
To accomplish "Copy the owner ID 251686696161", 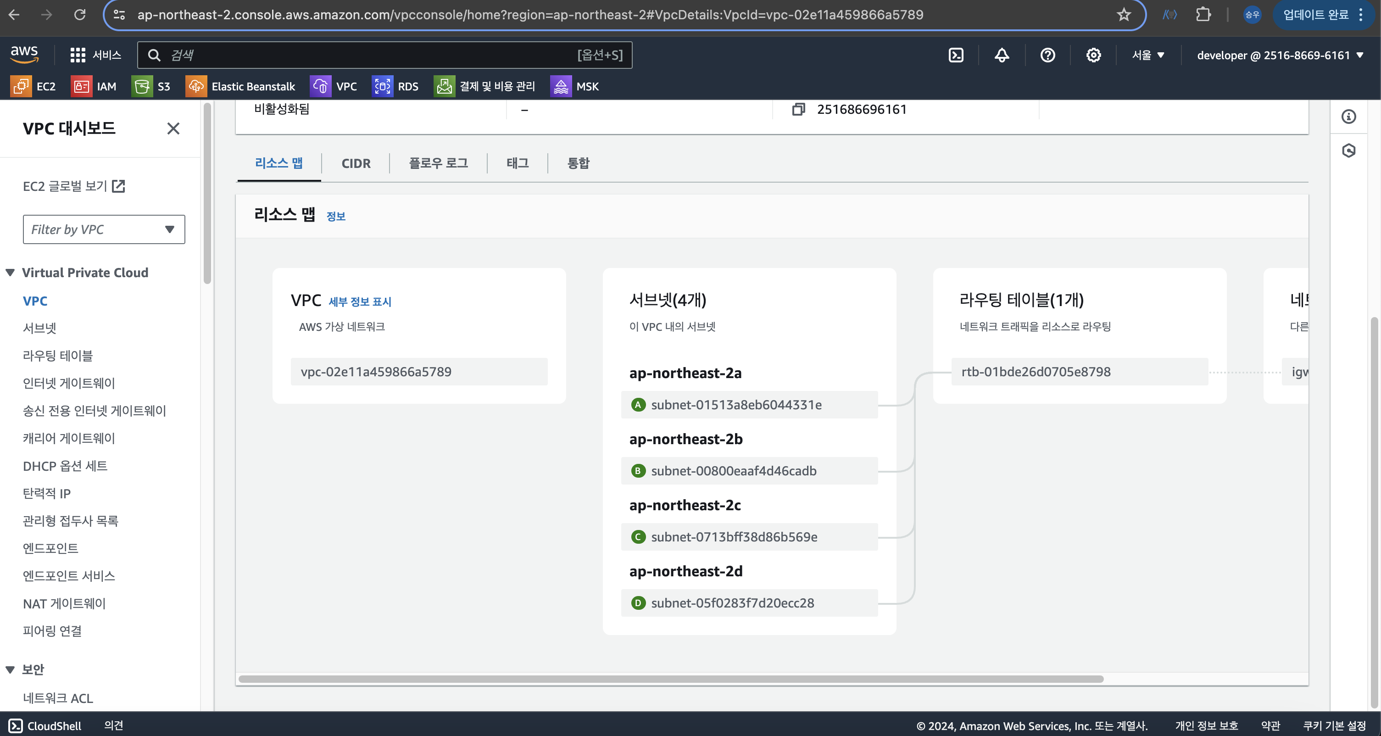I will (x=798, y=109).
